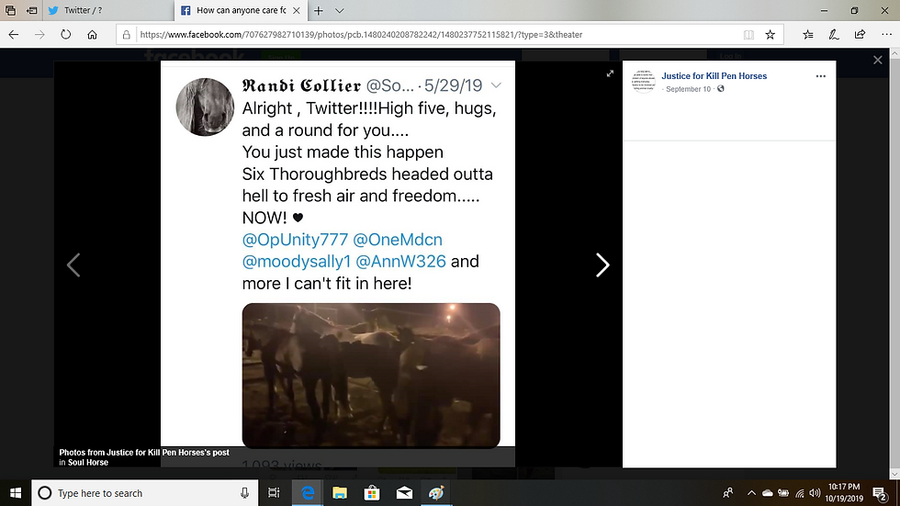Open the post options three-dot menu
This screenshot has height=506, width=900.
[x=821, y=75]
